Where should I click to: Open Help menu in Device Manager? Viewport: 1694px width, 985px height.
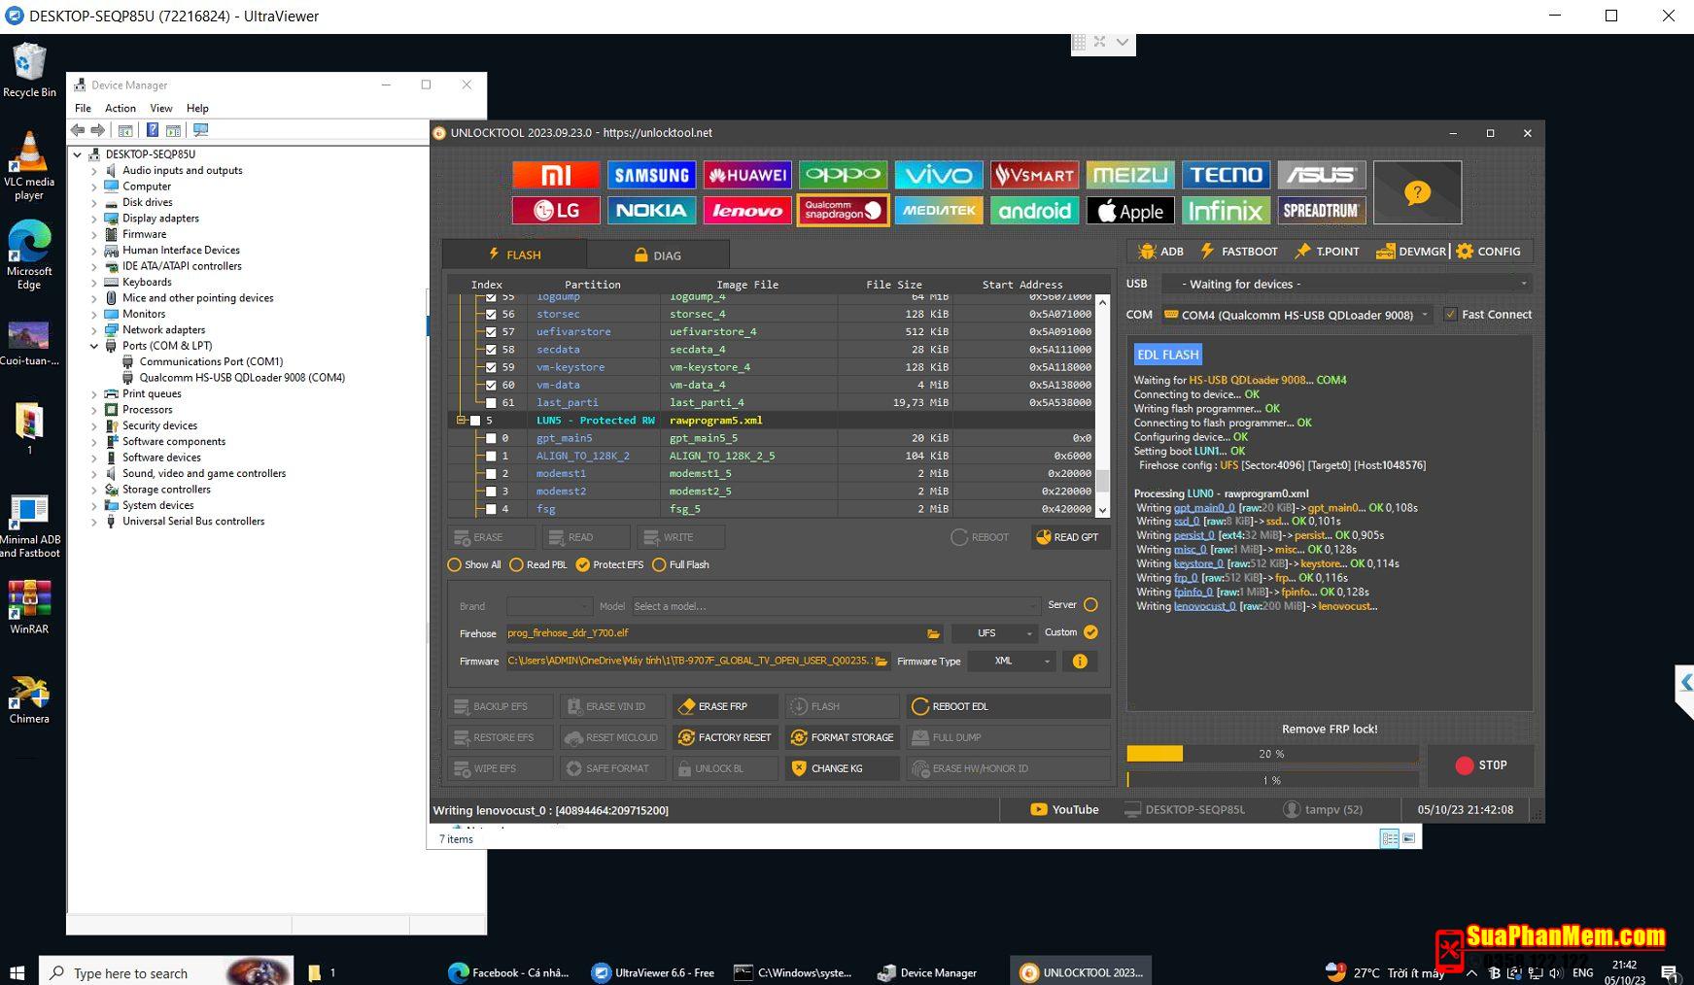click(x=197, y=108)
